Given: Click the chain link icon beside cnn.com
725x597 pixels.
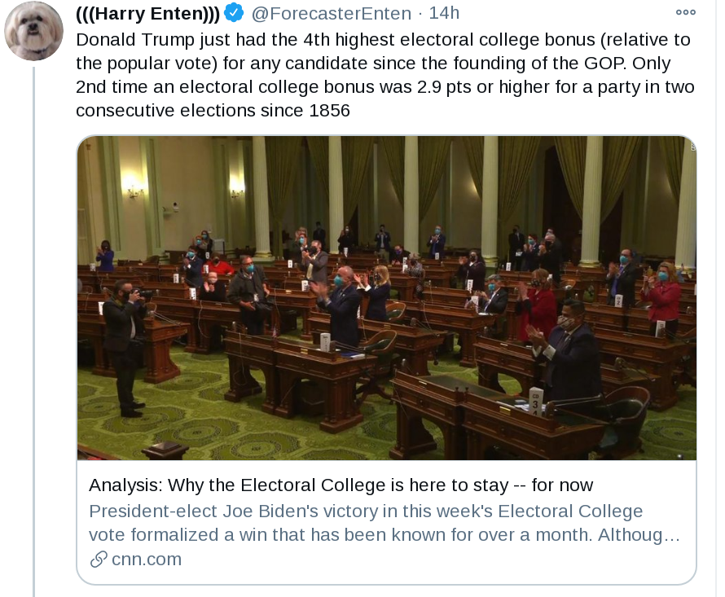Looking at the screenshot, I should tap(99, 559).
